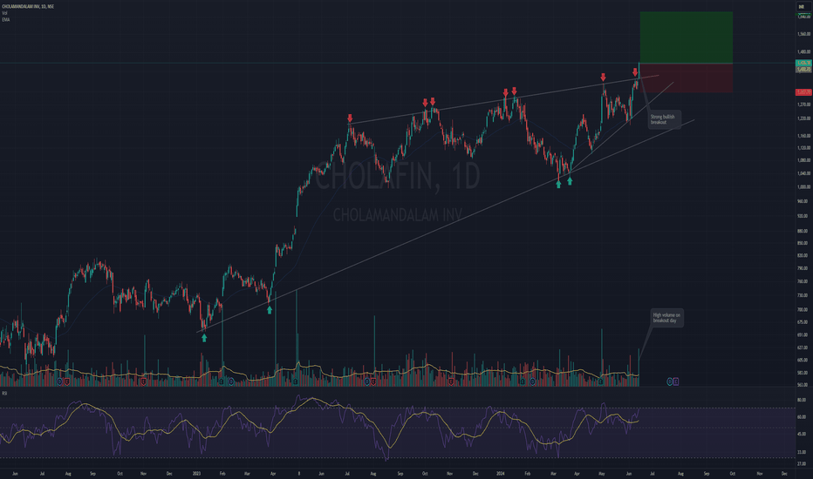The height and width of the screenshot is (479, 813).
Task: Click the green current price label on axis
Action: tap(803, 64)
